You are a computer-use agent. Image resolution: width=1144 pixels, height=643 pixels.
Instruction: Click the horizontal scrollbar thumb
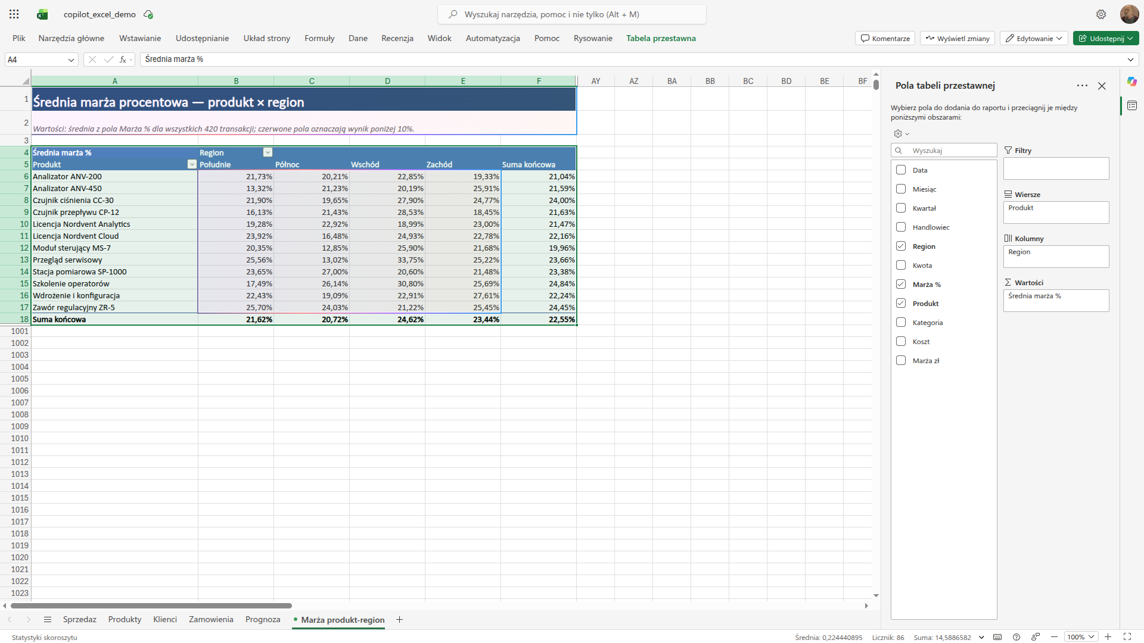[151, 606]
